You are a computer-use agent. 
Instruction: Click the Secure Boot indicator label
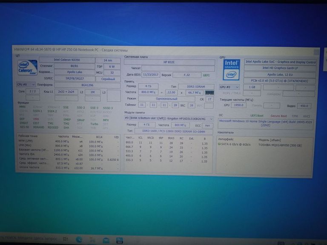click(279, 115)
